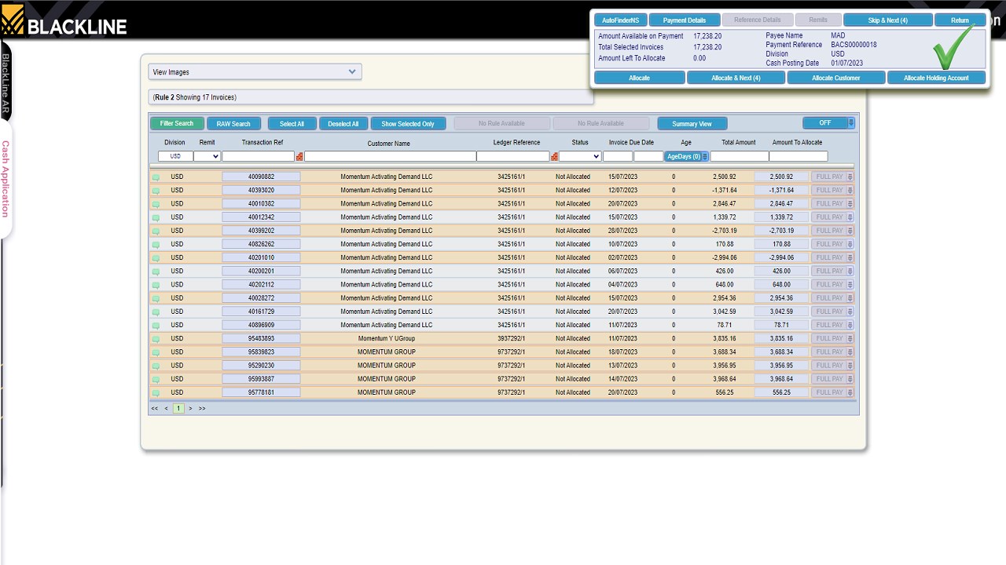Open the Payment Details tab
The width and height of the screenshot is (1006, 565).
pos(685,20)
